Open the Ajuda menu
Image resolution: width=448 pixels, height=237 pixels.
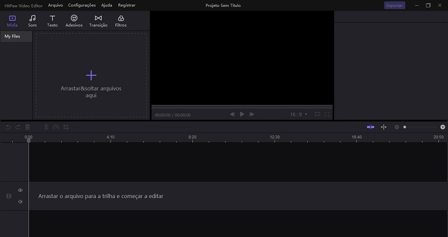(106, 5)
